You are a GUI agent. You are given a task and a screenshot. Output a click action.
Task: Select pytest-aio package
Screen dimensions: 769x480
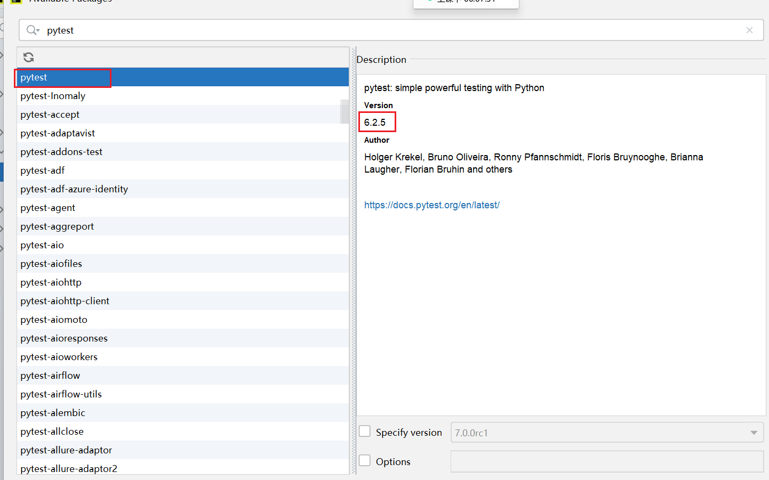pos(183,245)
